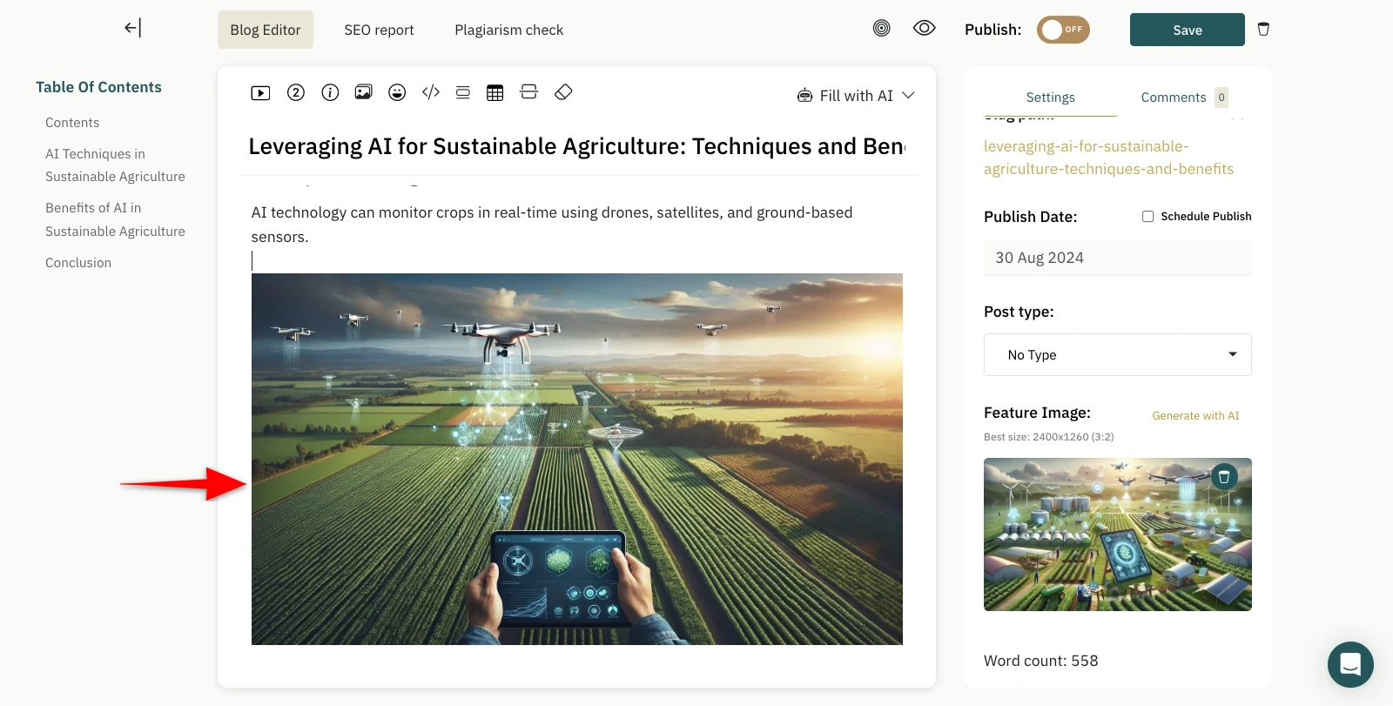The image size is (1393, 706).
Task: Open the SEO report tab
Action: pyautogui.click(x=379, y=30)
